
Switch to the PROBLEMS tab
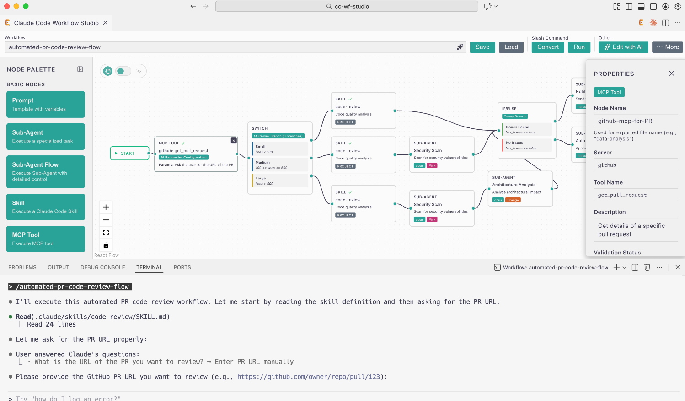22,267
